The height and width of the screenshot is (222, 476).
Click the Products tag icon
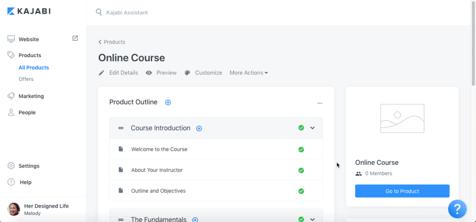pyautogui.click(x=11, y=55)
